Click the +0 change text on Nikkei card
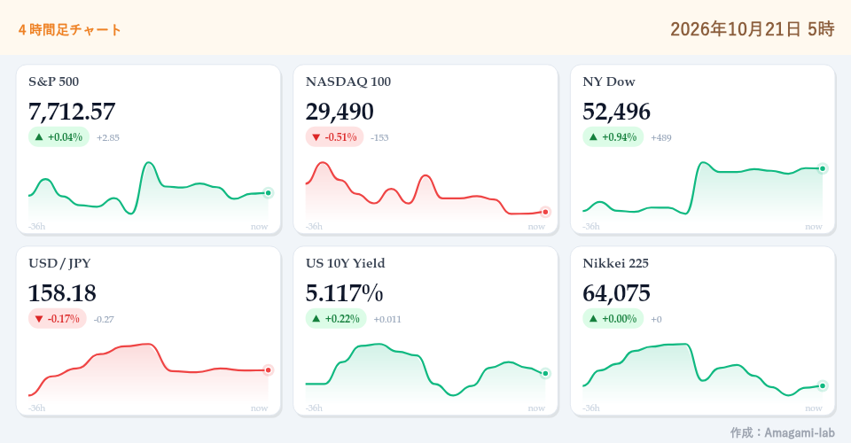The height and width of the screenshot is (443, 851). tap(657, 319)
